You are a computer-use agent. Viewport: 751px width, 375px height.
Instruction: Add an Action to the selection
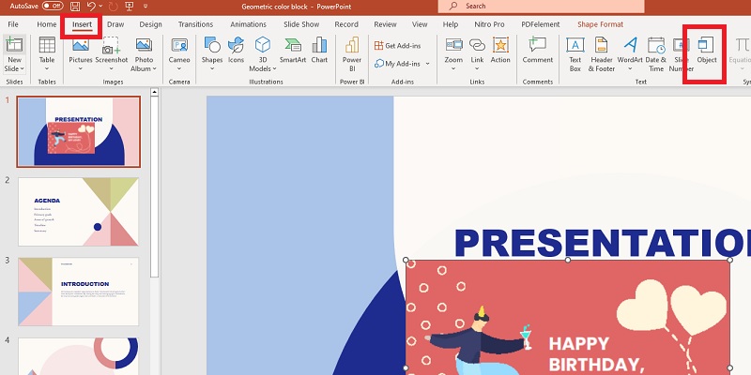500,50
